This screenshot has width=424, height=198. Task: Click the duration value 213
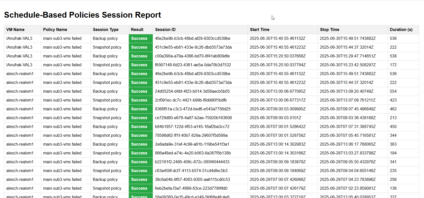(x=393, y=118)
